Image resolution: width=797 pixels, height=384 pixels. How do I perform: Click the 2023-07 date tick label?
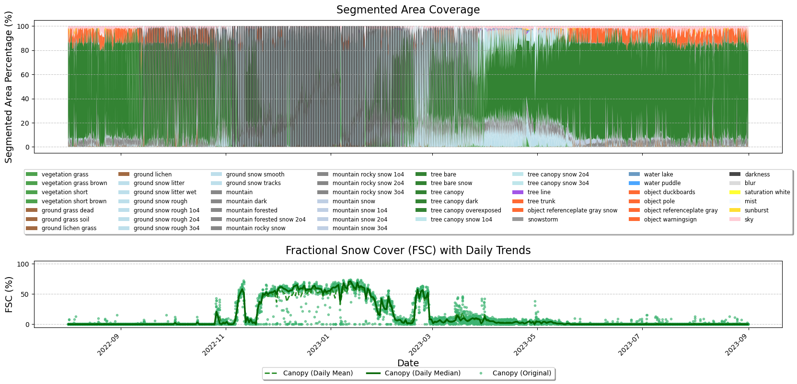tap(629, 344)
